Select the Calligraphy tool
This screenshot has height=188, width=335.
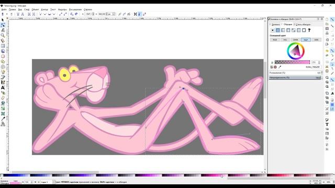click(3, 83)
